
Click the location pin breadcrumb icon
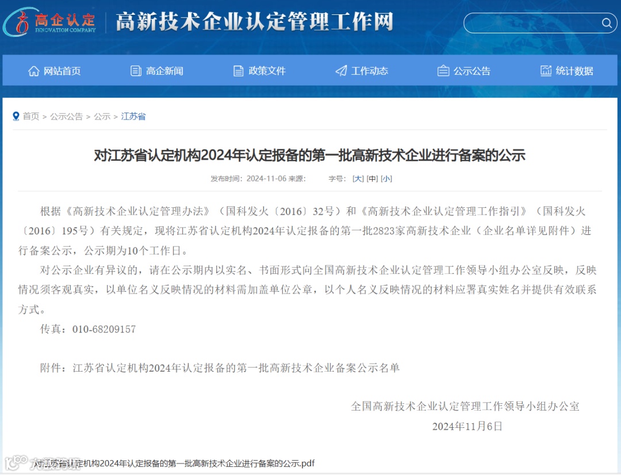[16, 116]
